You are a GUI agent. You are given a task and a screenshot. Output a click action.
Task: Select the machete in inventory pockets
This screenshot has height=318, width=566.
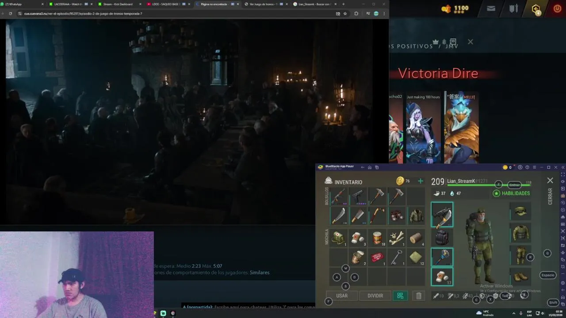point(338,216)
